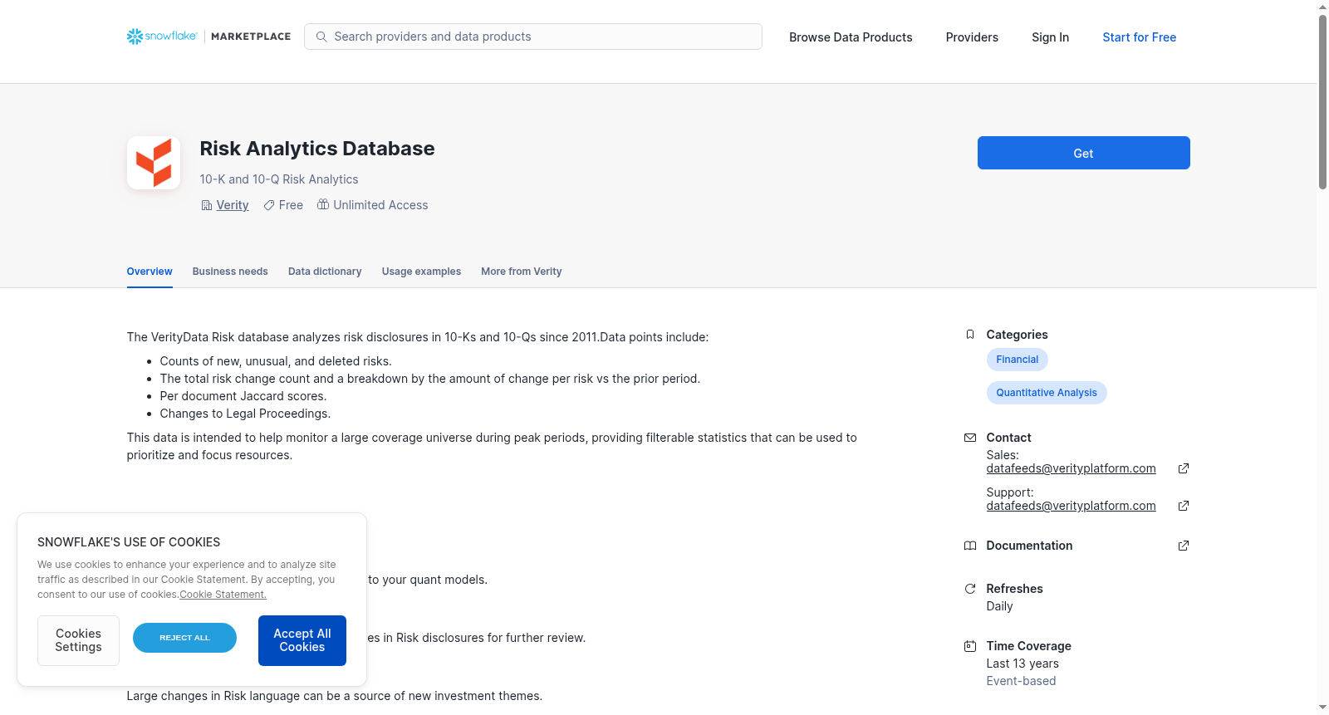
Task: Select the Overview tab
Action: [x=150, y=272]
